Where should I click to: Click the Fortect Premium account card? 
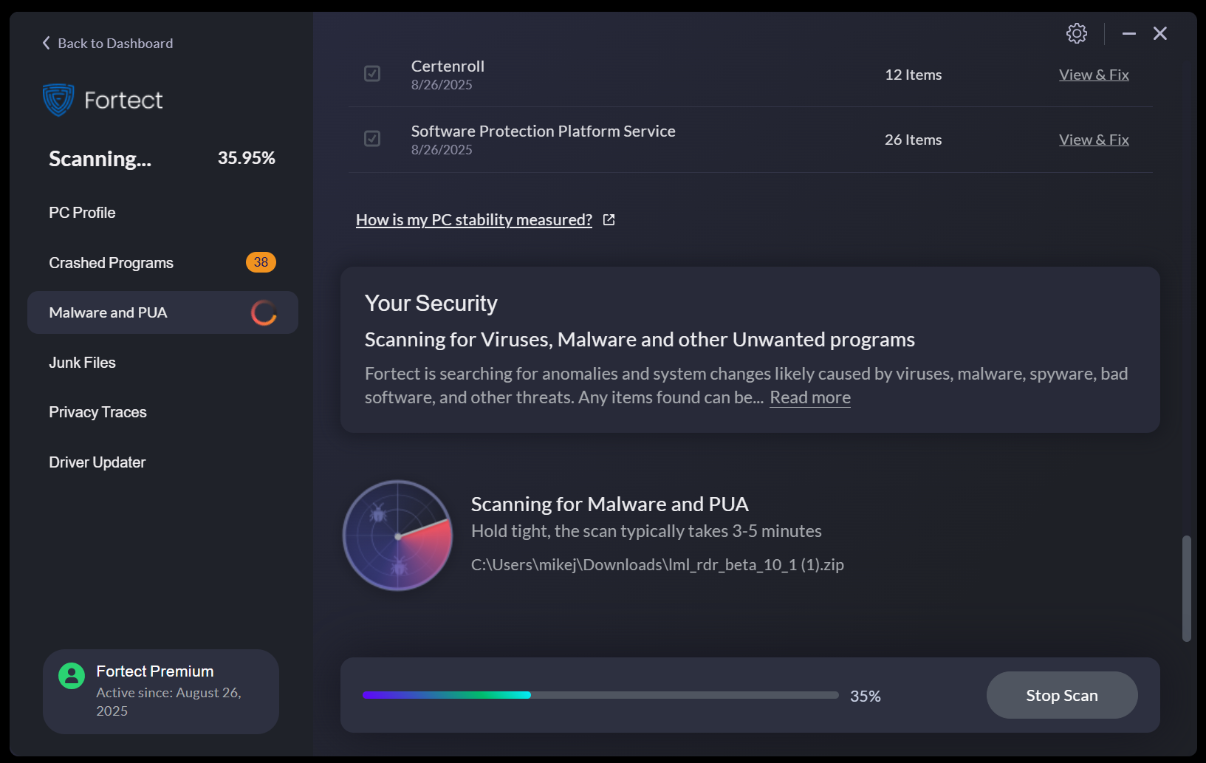point(161,691)
